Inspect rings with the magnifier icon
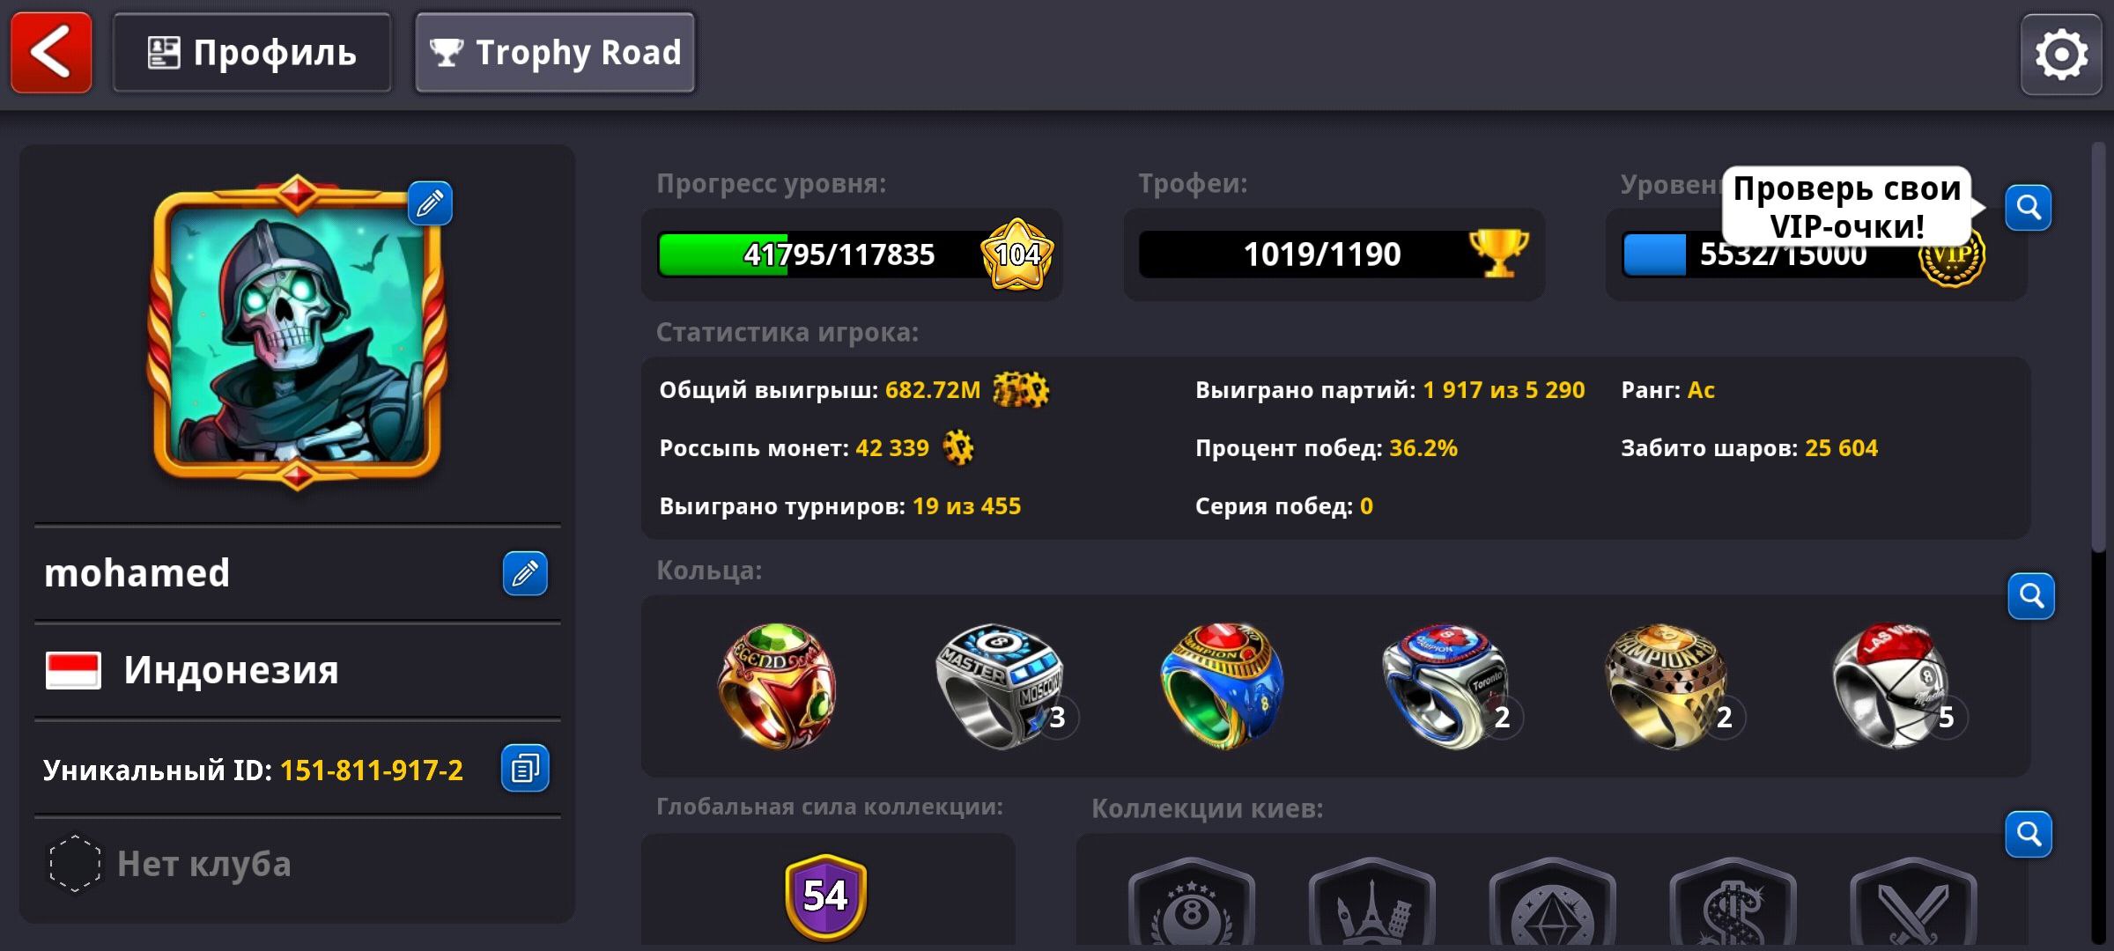The width and height of the screenshot is (2114, 951). coord(2031,596)
